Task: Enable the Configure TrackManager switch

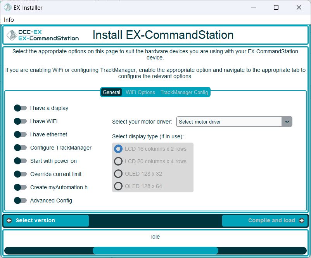Action: click(x=20, y=148)
